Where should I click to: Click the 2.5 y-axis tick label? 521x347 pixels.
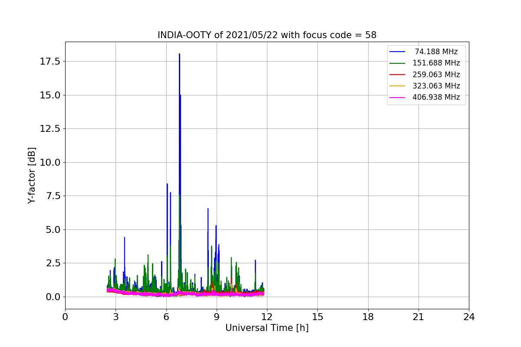point(54,263)
